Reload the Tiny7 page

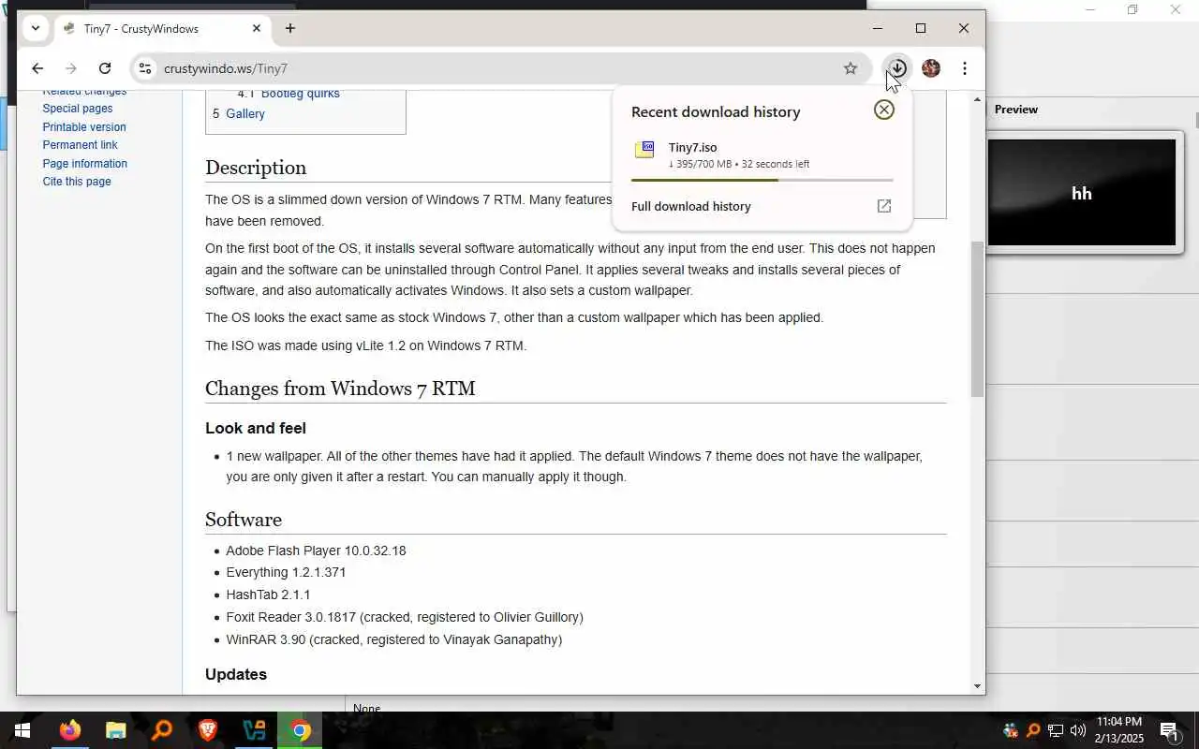[105, 68]
